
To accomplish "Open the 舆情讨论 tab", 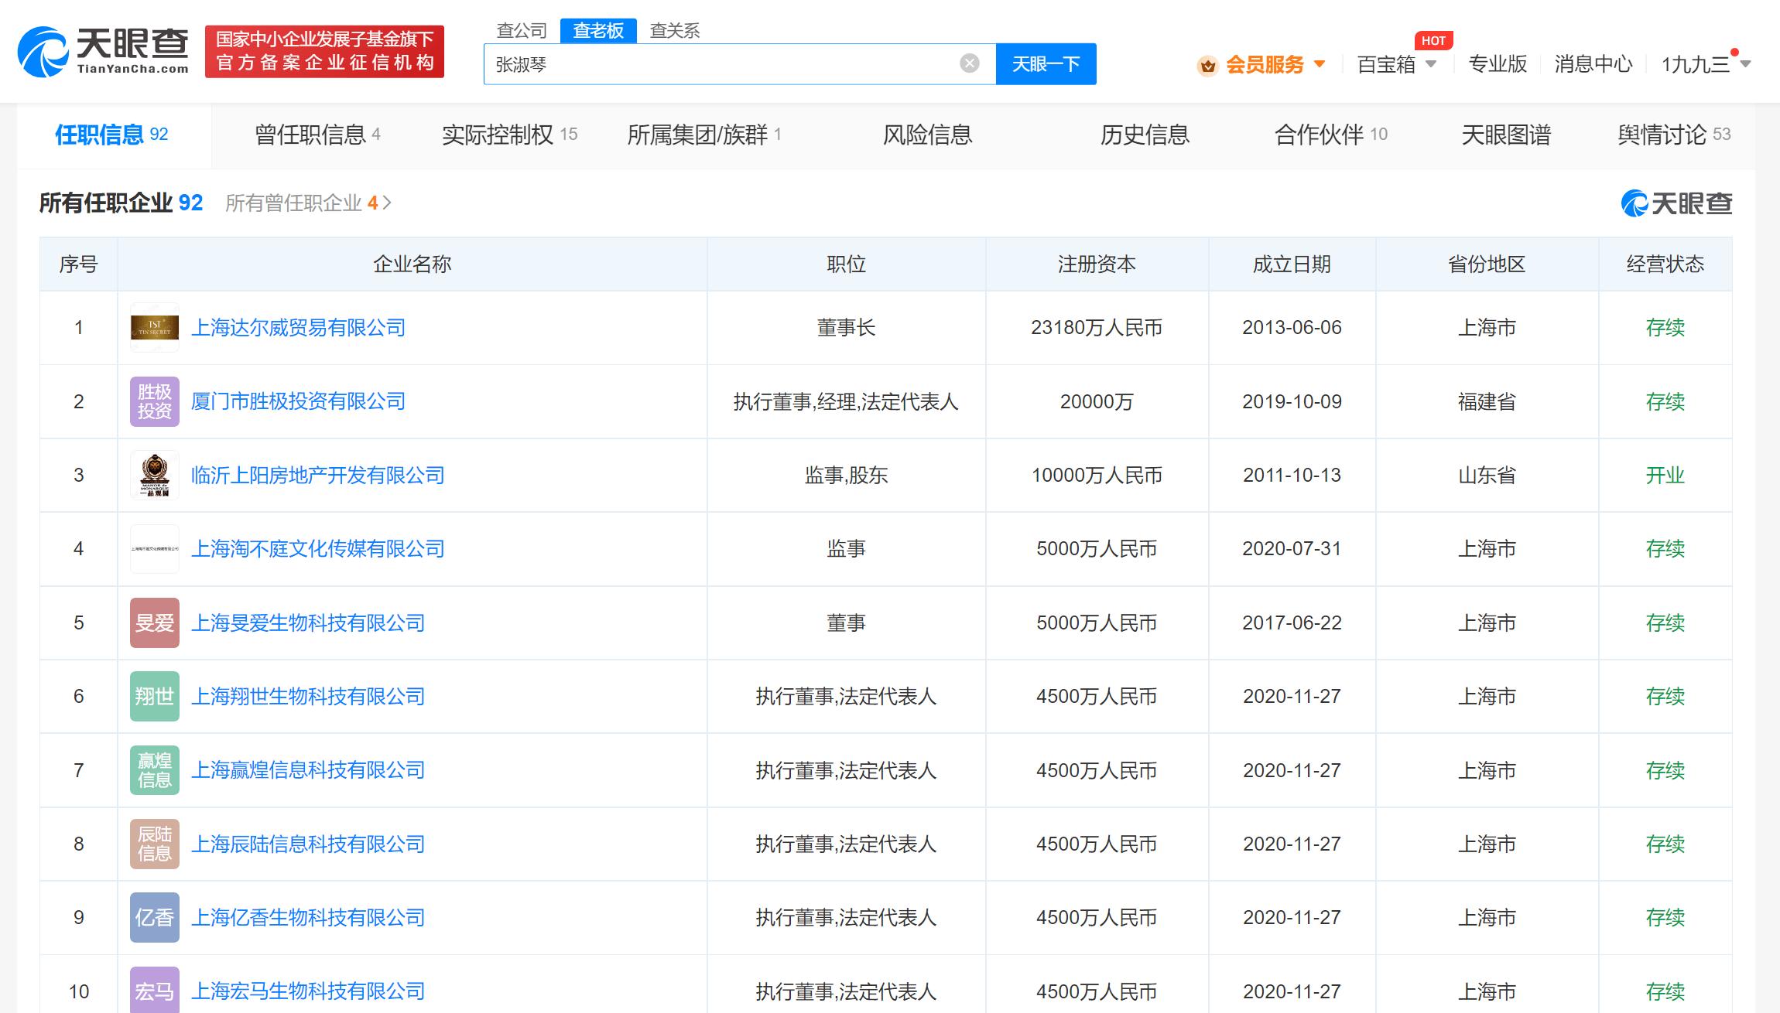I will pos(1672,135).
